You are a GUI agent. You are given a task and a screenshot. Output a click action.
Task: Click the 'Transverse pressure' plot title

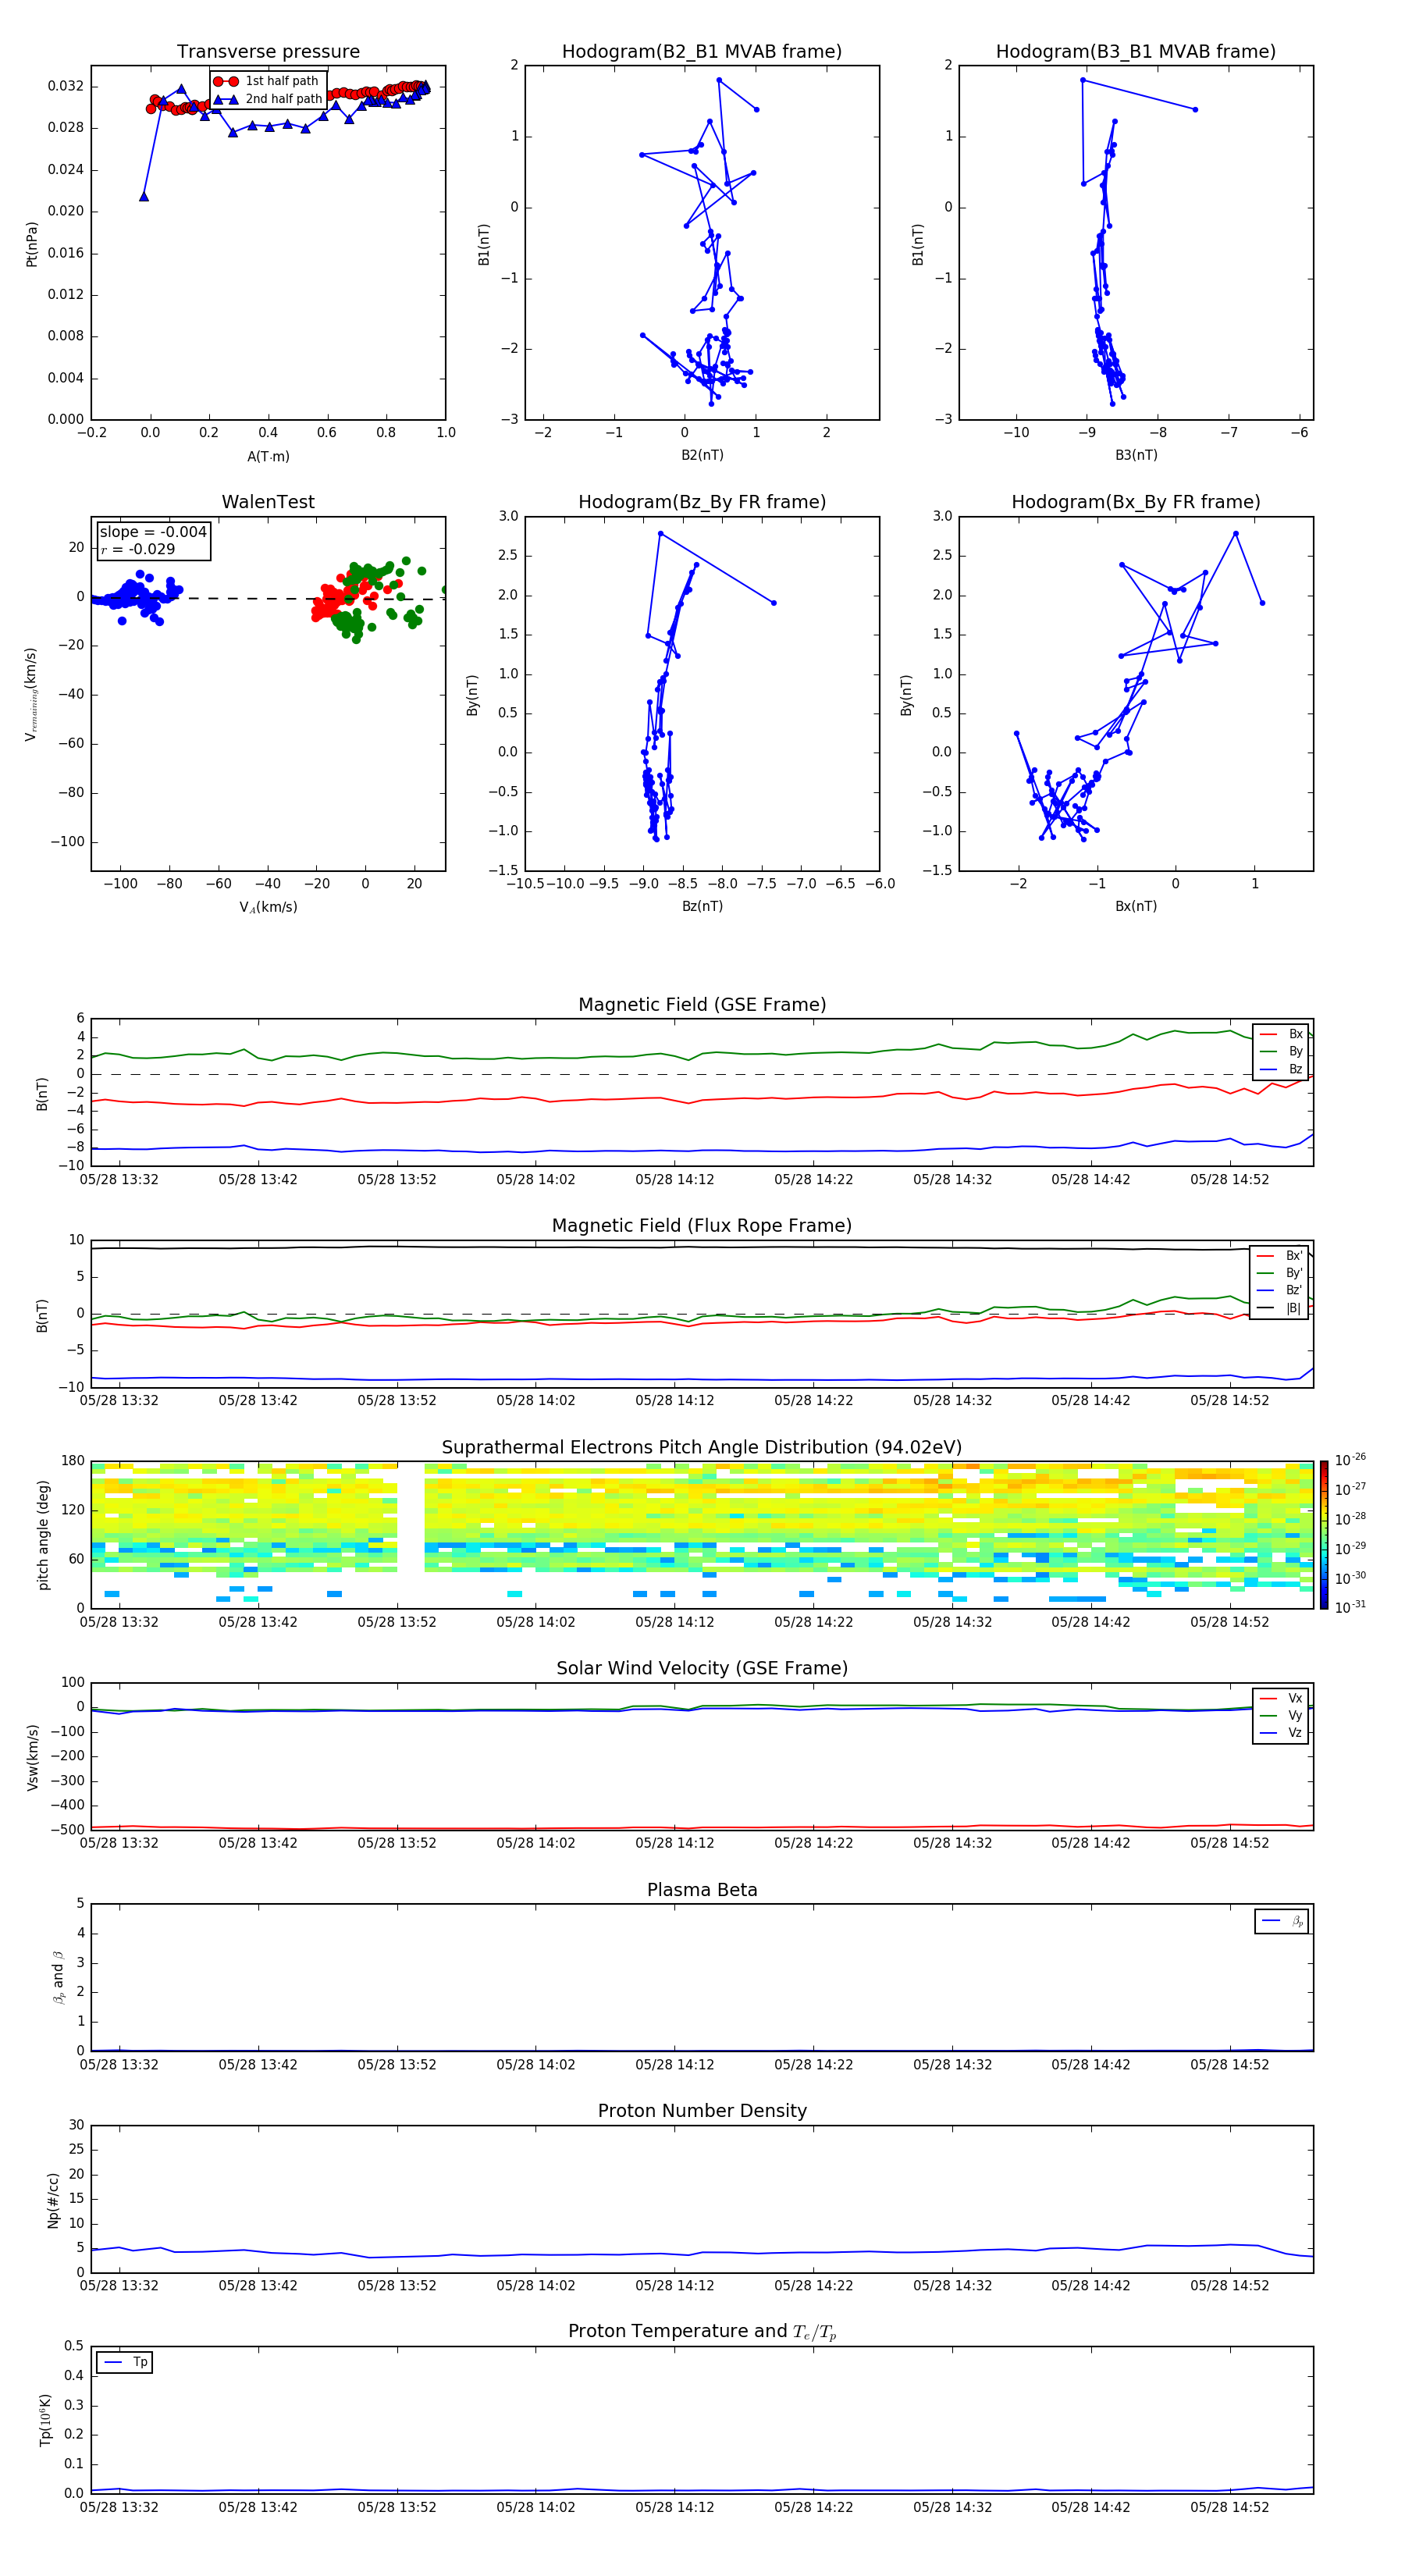coord(268,52)
